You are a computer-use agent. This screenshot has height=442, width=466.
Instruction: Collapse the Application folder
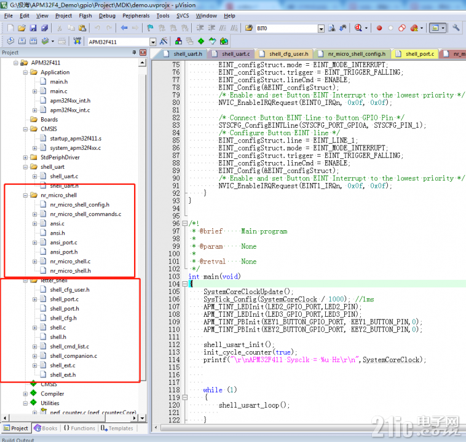click(x=25, y=72)
